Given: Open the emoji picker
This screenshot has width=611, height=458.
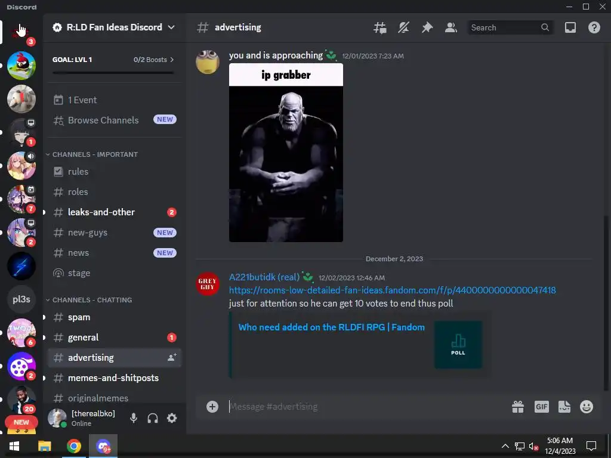Looking at the screenshot, I should (587, 407).
